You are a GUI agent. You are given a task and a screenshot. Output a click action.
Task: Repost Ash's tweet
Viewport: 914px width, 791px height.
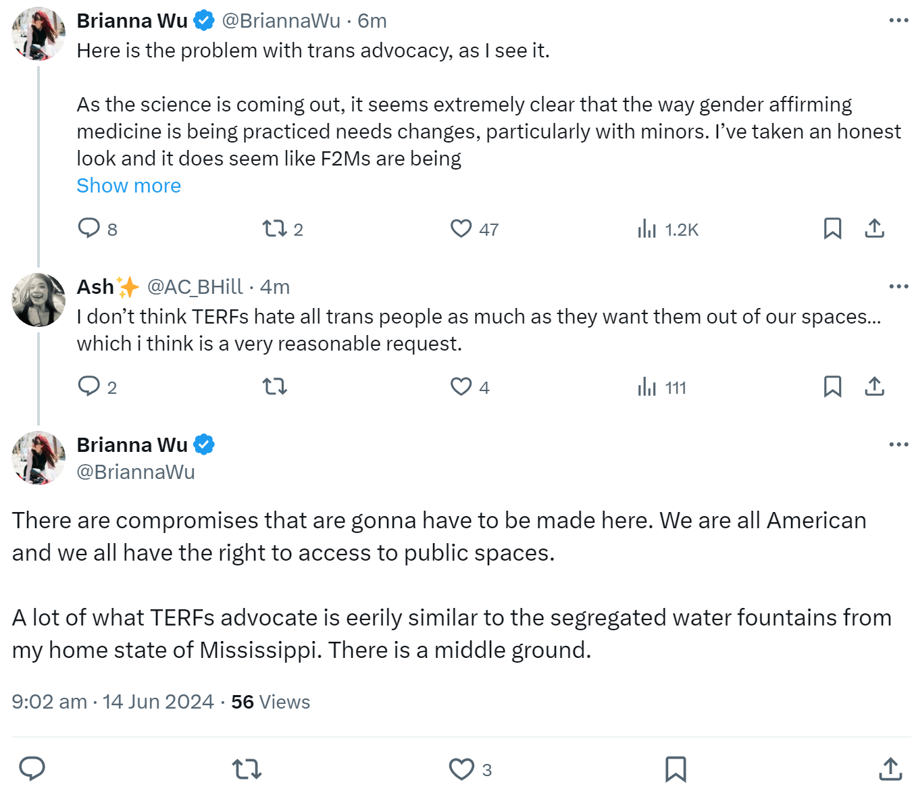coord(274,386)
